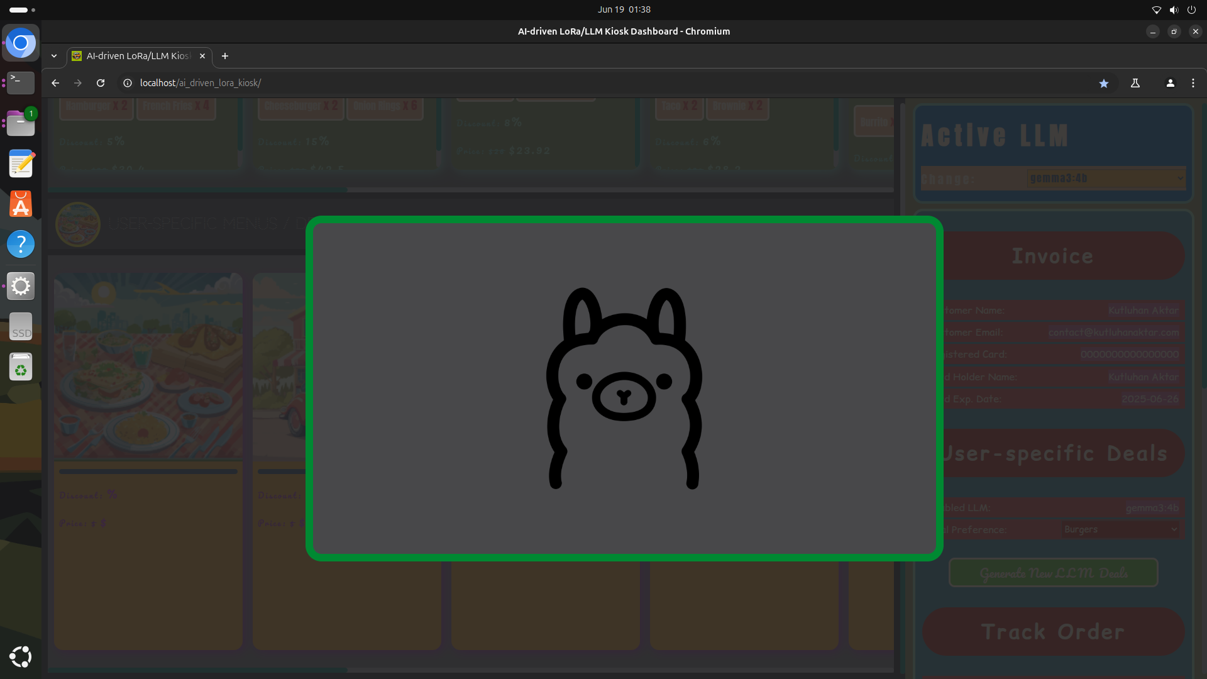Open Chrome Labs flask icon
Viewport: 1207px width, 679px height.
point(1135,83)
